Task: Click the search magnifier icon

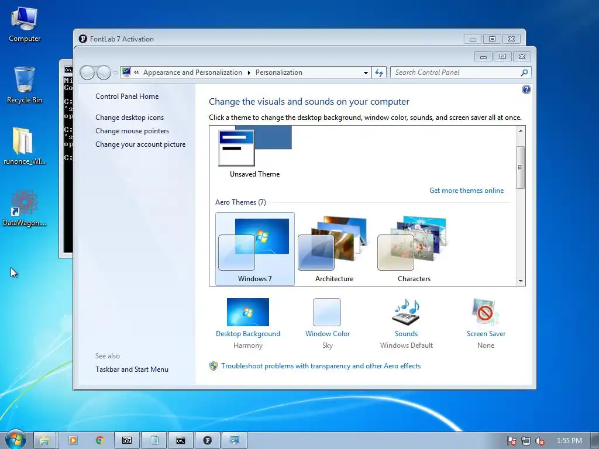Action: [x=525, y=72]
